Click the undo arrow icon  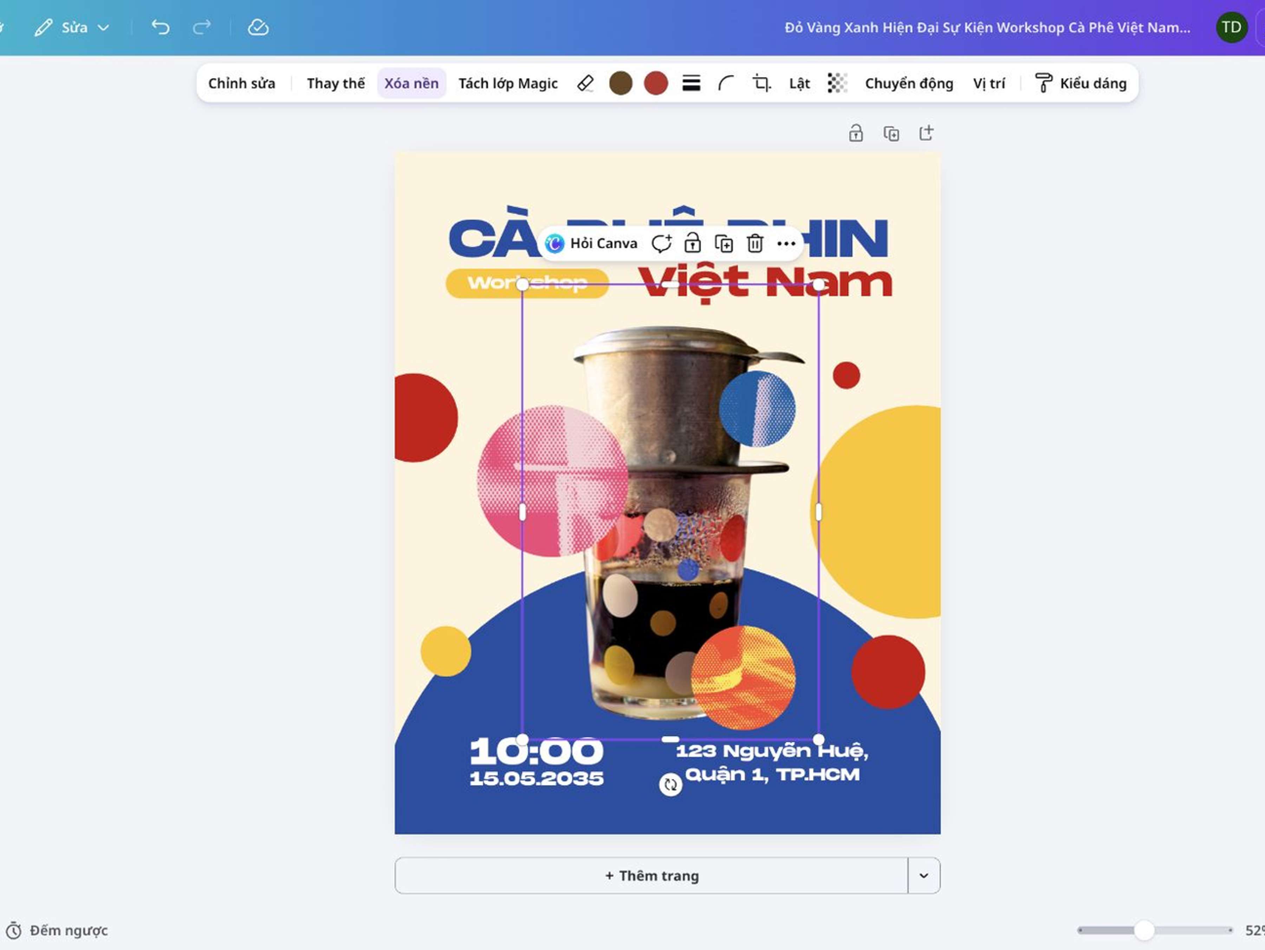[x=161, y=27]
